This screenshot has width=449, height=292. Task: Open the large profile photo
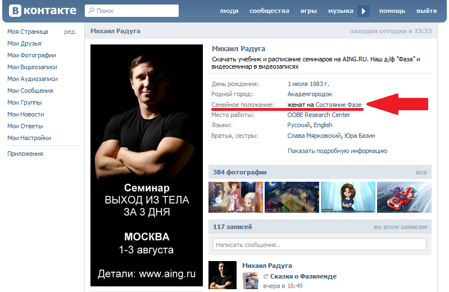pos(147,165)
